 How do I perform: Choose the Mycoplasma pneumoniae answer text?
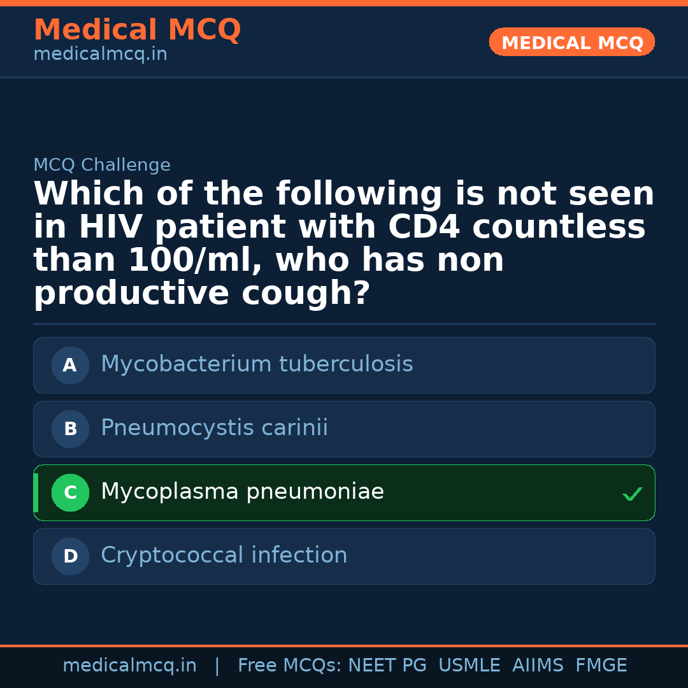[x=242, y=492]
